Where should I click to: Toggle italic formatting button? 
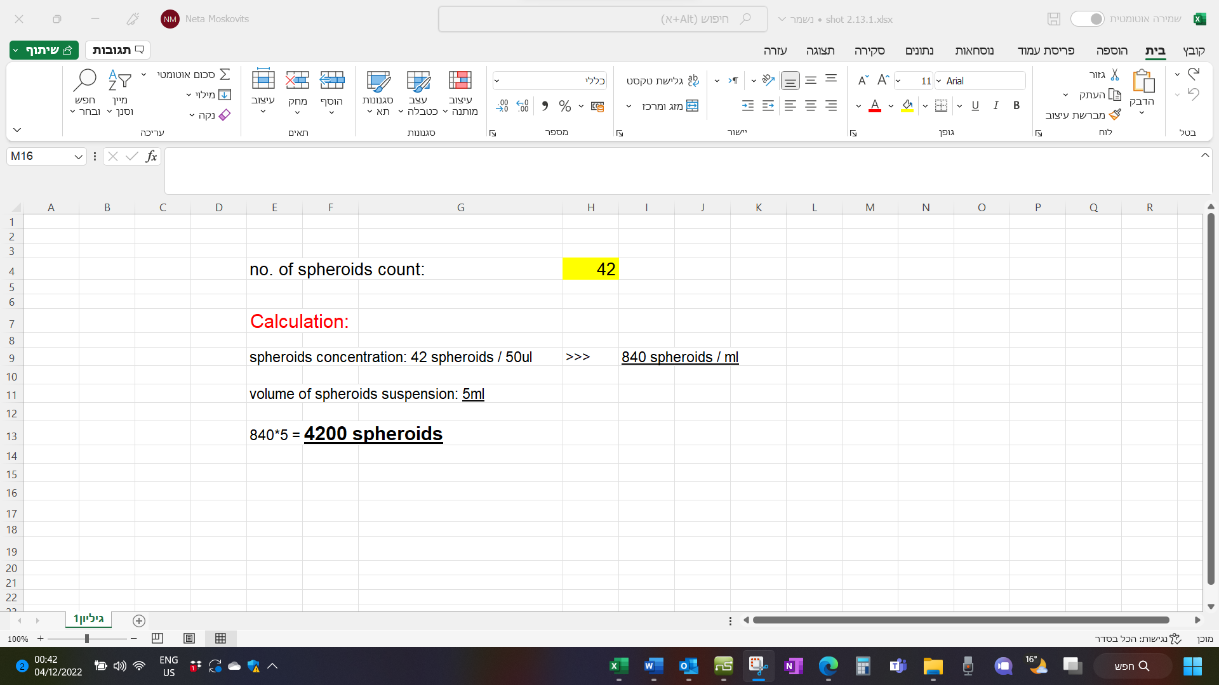click(x=996, y=106)
